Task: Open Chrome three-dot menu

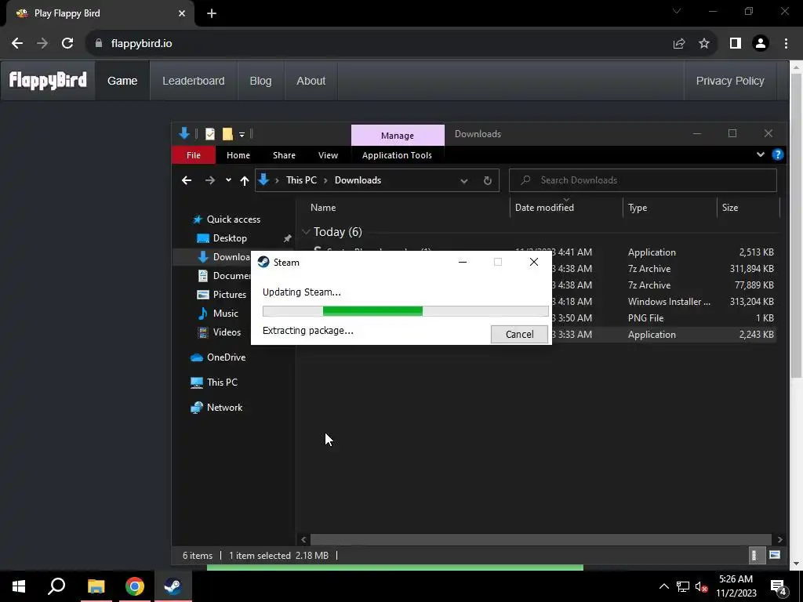Action: pos(786,44)
